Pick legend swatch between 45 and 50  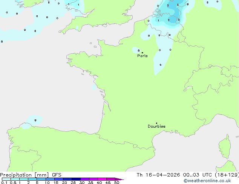click(x=111, y=179)
